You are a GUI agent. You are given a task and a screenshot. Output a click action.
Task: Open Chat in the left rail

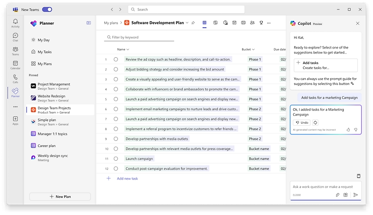tap(16, 37)
